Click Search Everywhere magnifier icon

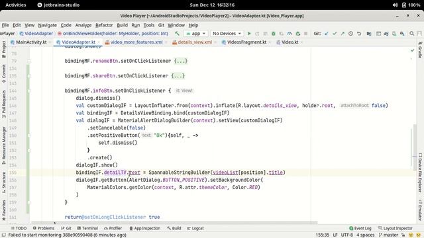click(x=412, y=34)
